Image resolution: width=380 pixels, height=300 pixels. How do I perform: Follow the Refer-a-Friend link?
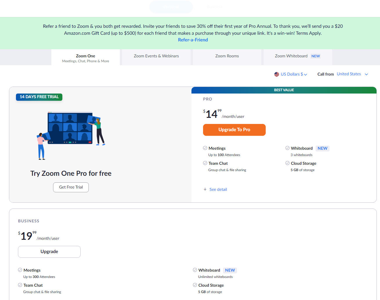pos(193,40)
